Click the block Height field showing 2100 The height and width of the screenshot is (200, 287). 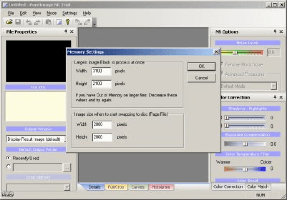(101, 84)
